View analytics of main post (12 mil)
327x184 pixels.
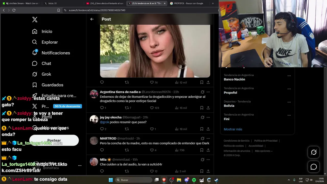181,82
